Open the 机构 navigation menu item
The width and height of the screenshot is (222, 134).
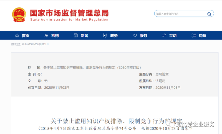coord(55,36)
